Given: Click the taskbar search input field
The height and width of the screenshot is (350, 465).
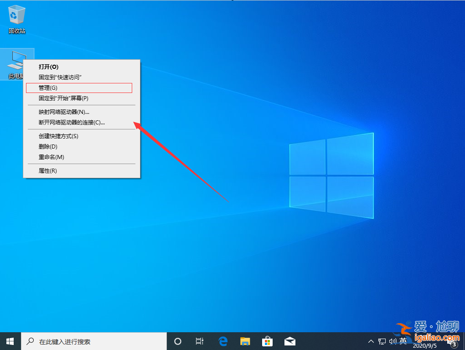Looking at the screenshot, I should pyautogui.click(x=91, y=341).
